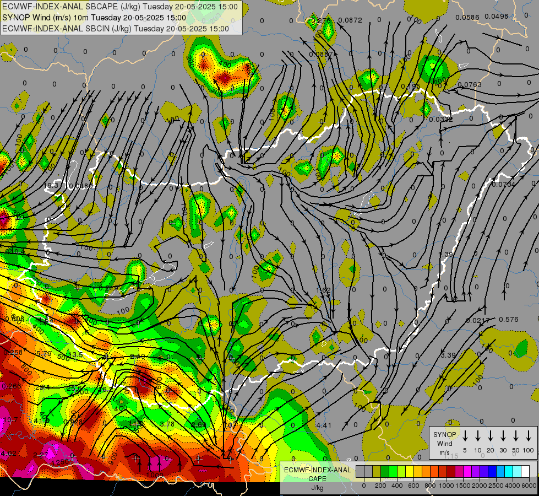Select the dark red CAPE legend swatch
This screenshot has width=539, height=496.
coord(451,472)
